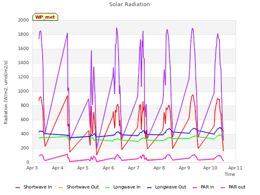Click the Shortwave In peak on Apr 9
This screenshot has width=260, height=195.
193,95
